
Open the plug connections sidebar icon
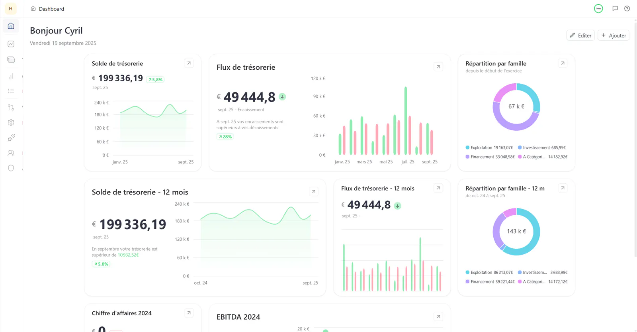tap(11, 138)
